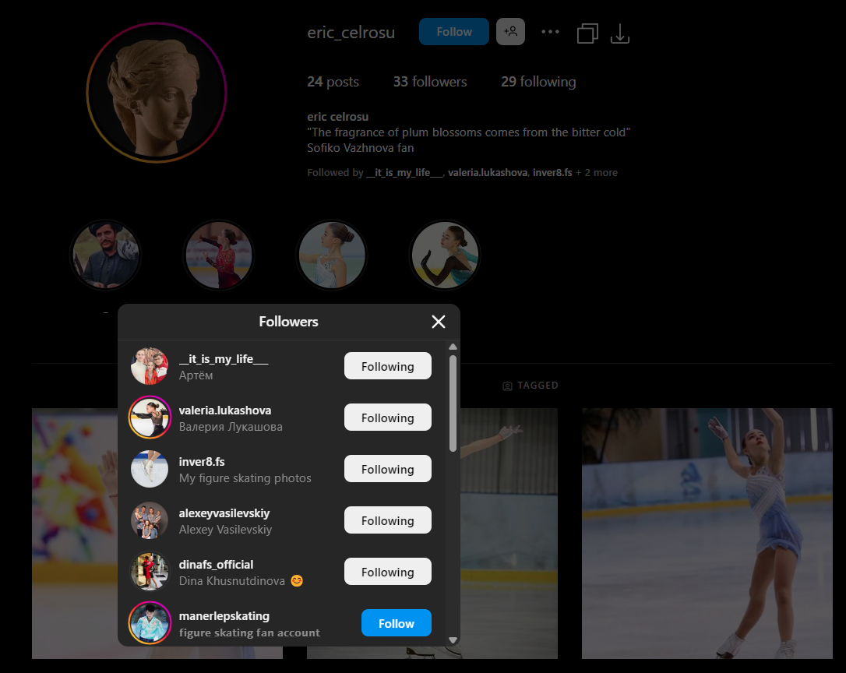Screen dimensions: 846x673
Task: Toggle Following button for alexeyvasilevskiy
Action: click(387, 520)
